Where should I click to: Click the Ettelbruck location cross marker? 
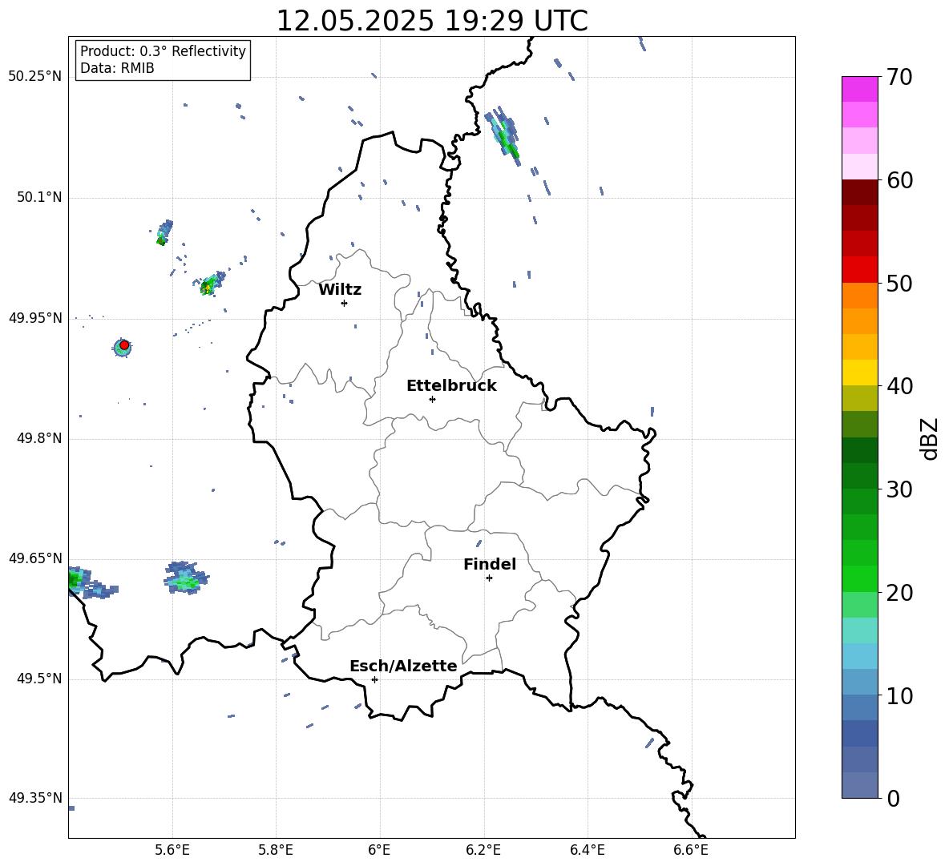coord(432,399)
